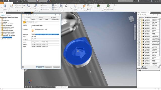
Task: Toggle checkbox in the SN-048949 Fork-Crown row
Action: [x=139, y=21]
